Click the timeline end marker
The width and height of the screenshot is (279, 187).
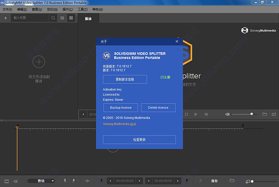(243, 126)
